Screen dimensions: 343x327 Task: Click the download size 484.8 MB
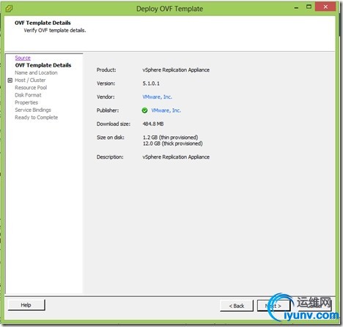point(153,124)
